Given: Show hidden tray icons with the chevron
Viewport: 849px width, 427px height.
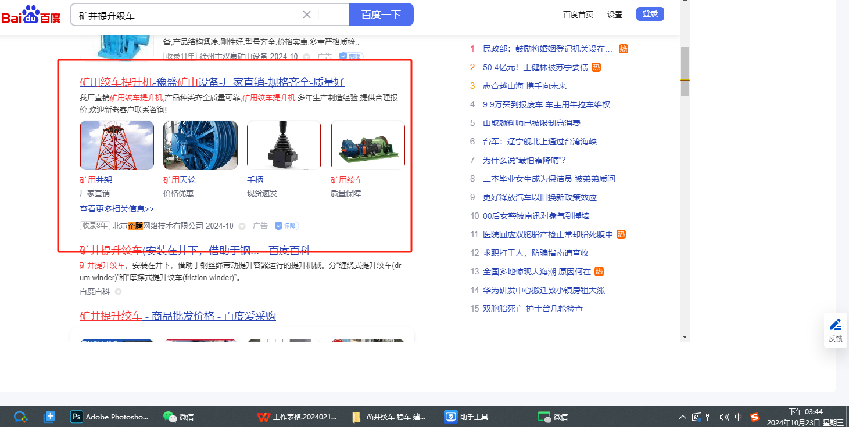Looking at the screenshot, I should click(683, 417).
